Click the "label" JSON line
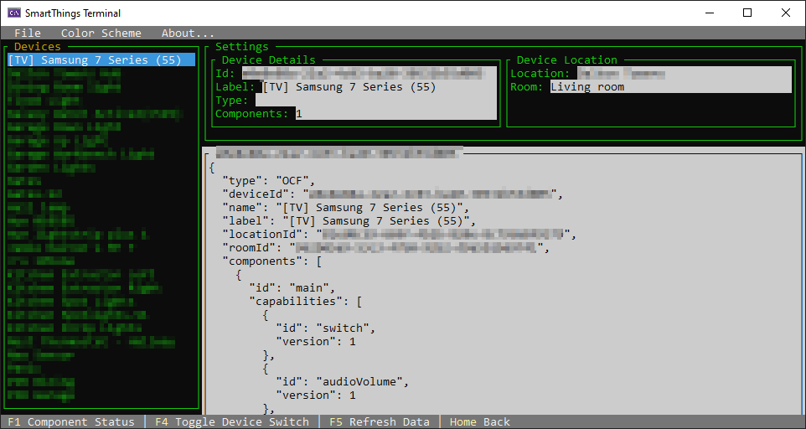The image size is (806, 429). tap(349, 221)
